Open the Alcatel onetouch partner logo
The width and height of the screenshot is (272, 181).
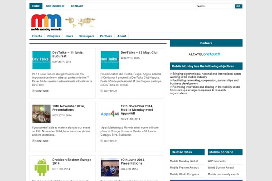click(x=204, y=54)
